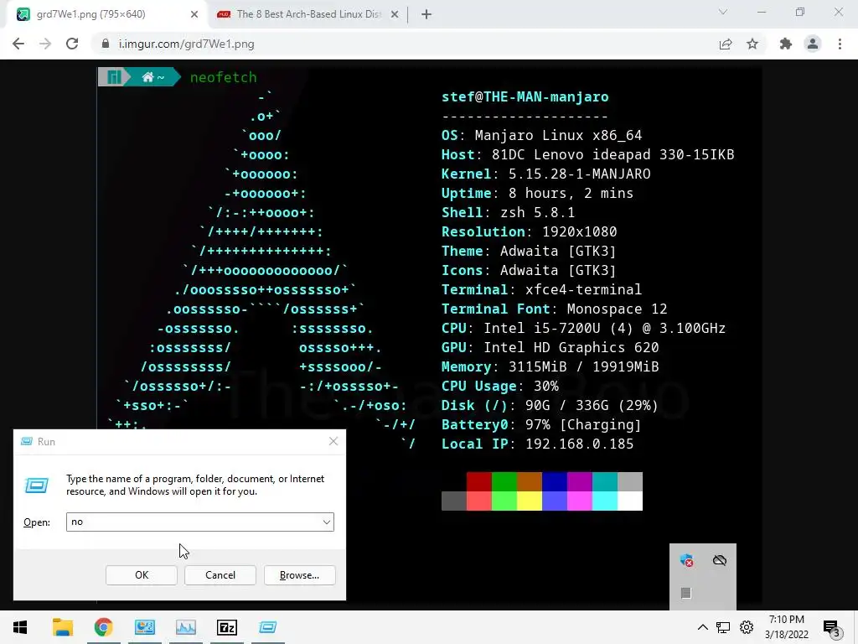Open Control Panel taskbar icon
This screenshot has height=644, width=858.
click(x=145, y=627)
